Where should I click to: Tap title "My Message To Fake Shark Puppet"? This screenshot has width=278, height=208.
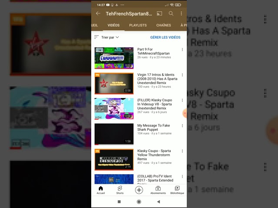coord(153,127)
